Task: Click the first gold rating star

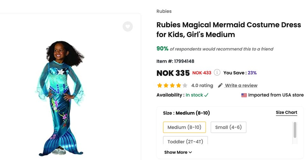Action: 159,86
